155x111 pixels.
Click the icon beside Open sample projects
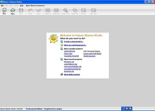(x=62, y=49)
